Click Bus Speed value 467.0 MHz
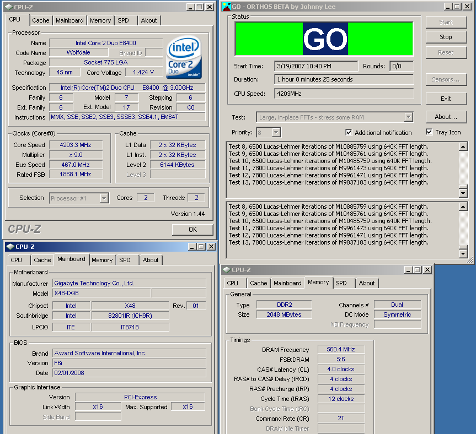476x434 pixels. click(x=76, y=165)
